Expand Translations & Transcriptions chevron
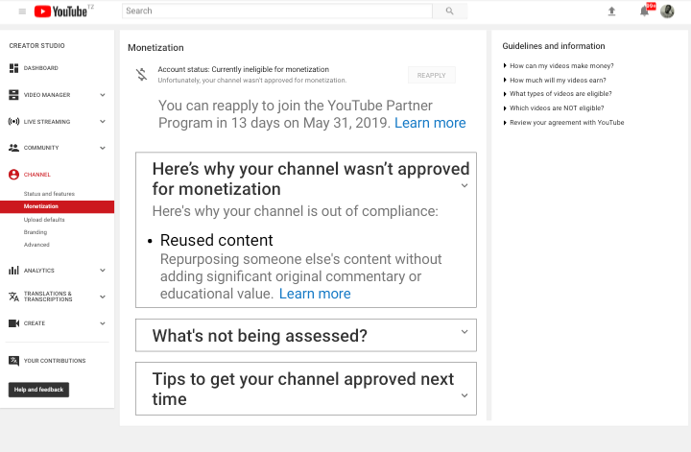The image size is (691, 452). tap(103, 297)
